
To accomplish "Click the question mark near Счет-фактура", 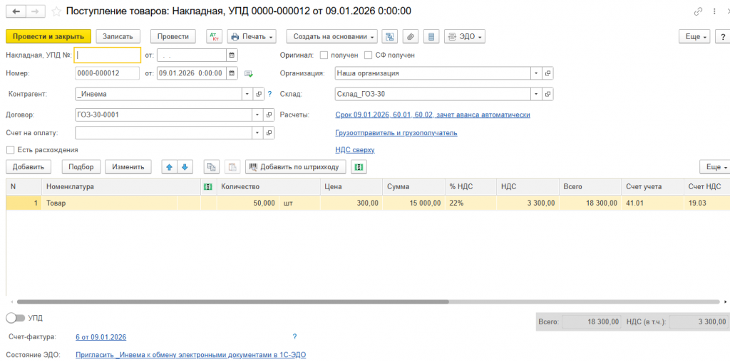I will (294, 336).
